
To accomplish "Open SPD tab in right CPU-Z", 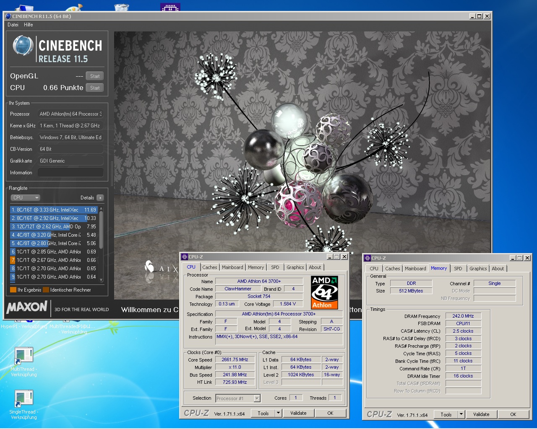I will 458,269.
